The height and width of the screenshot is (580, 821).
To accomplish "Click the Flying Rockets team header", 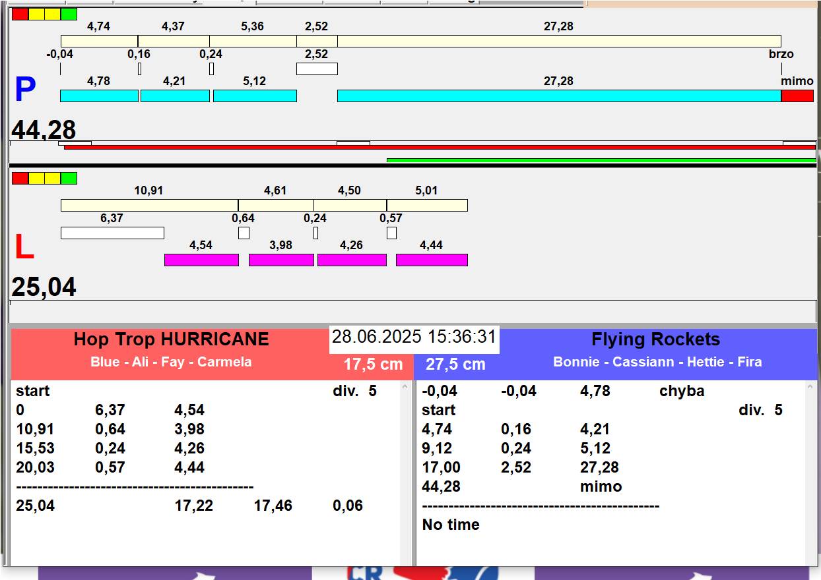I will click(x=655, y=340).
